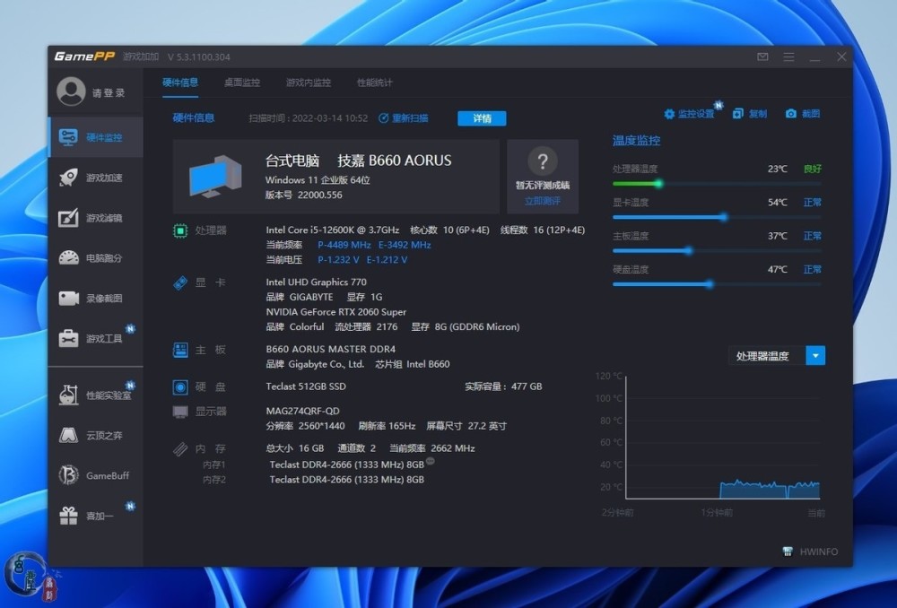Open the mail message icon in title bar
Screen dimensions: 897x608
click(762, 56)
